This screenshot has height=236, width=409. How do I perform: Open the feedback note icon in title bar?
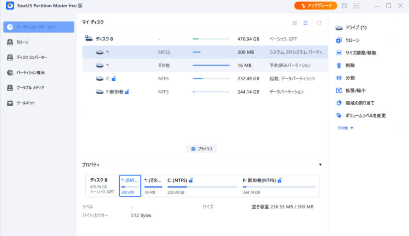point(344,5)
